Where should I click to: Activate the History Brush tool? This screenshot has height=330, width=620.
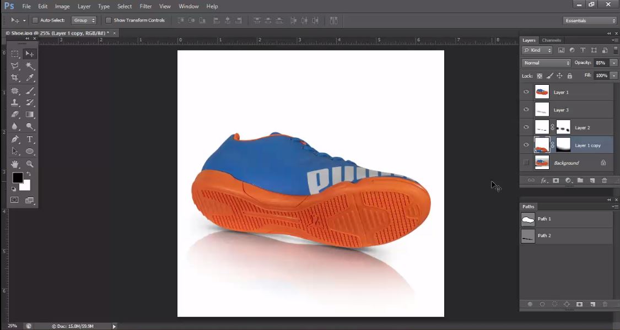point(30,103)
